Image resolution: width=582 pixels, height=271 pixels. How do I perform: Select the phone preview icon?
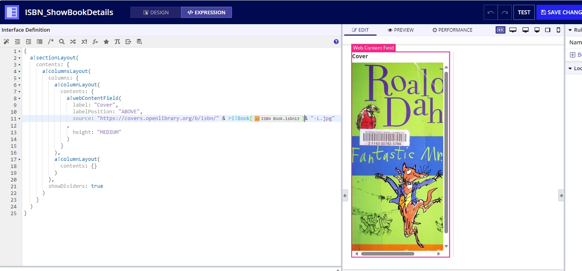(559, 30)
